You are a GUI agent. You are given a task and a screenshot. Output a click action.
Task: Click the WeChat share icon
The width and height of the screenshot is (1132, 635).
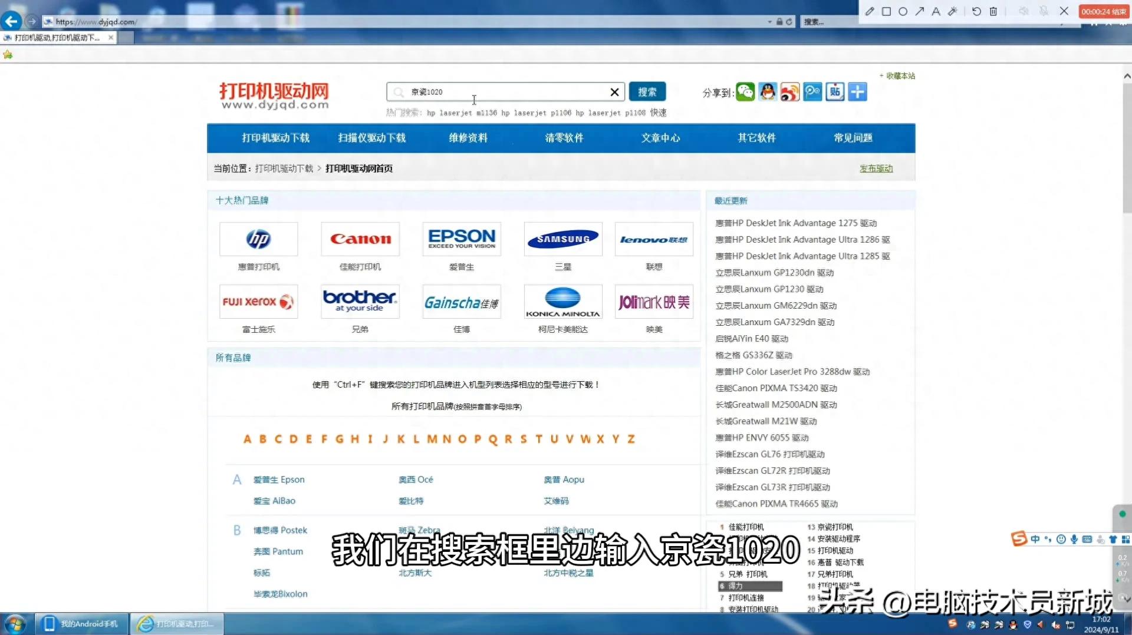point(745,92)
